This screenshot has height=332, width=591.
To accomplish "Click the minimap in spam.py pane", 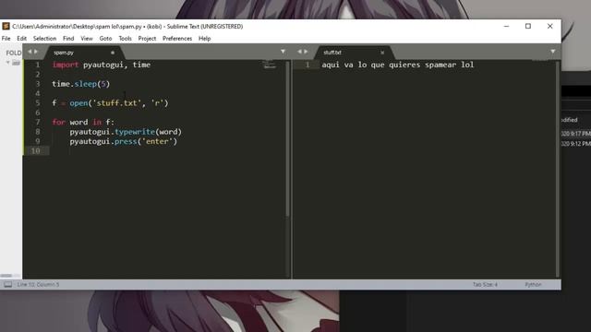I will click(x=270, y=65).
